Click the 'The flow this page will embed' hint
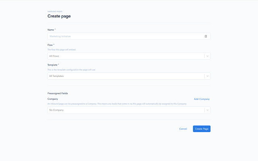258x161 pixels. click(62, 50)
